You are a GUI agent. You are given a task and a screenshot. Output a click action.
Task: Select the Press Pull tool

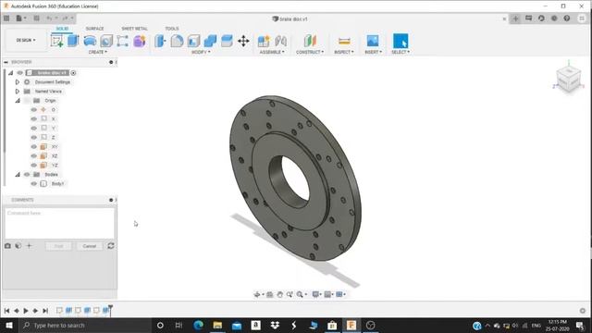(160, 41)
